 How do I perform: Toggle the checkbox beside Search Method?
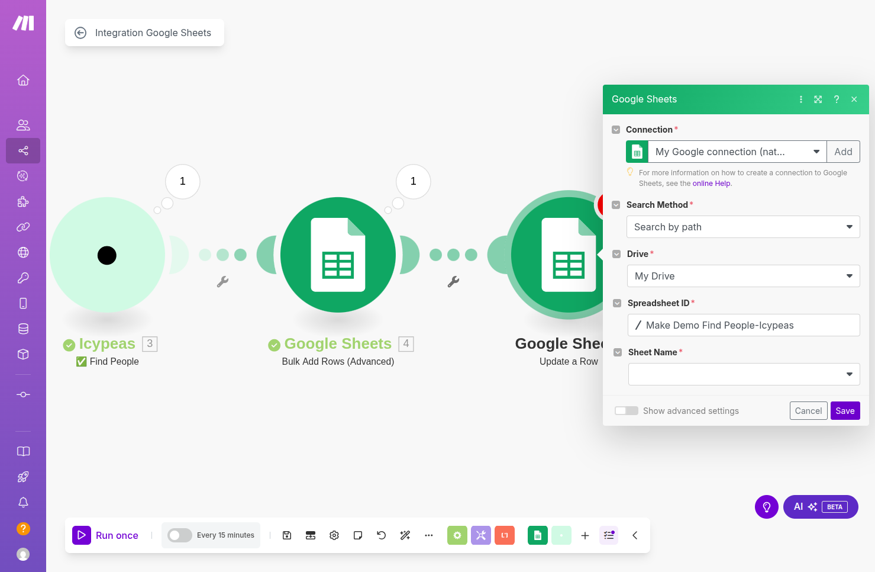[x=616, y=205]
